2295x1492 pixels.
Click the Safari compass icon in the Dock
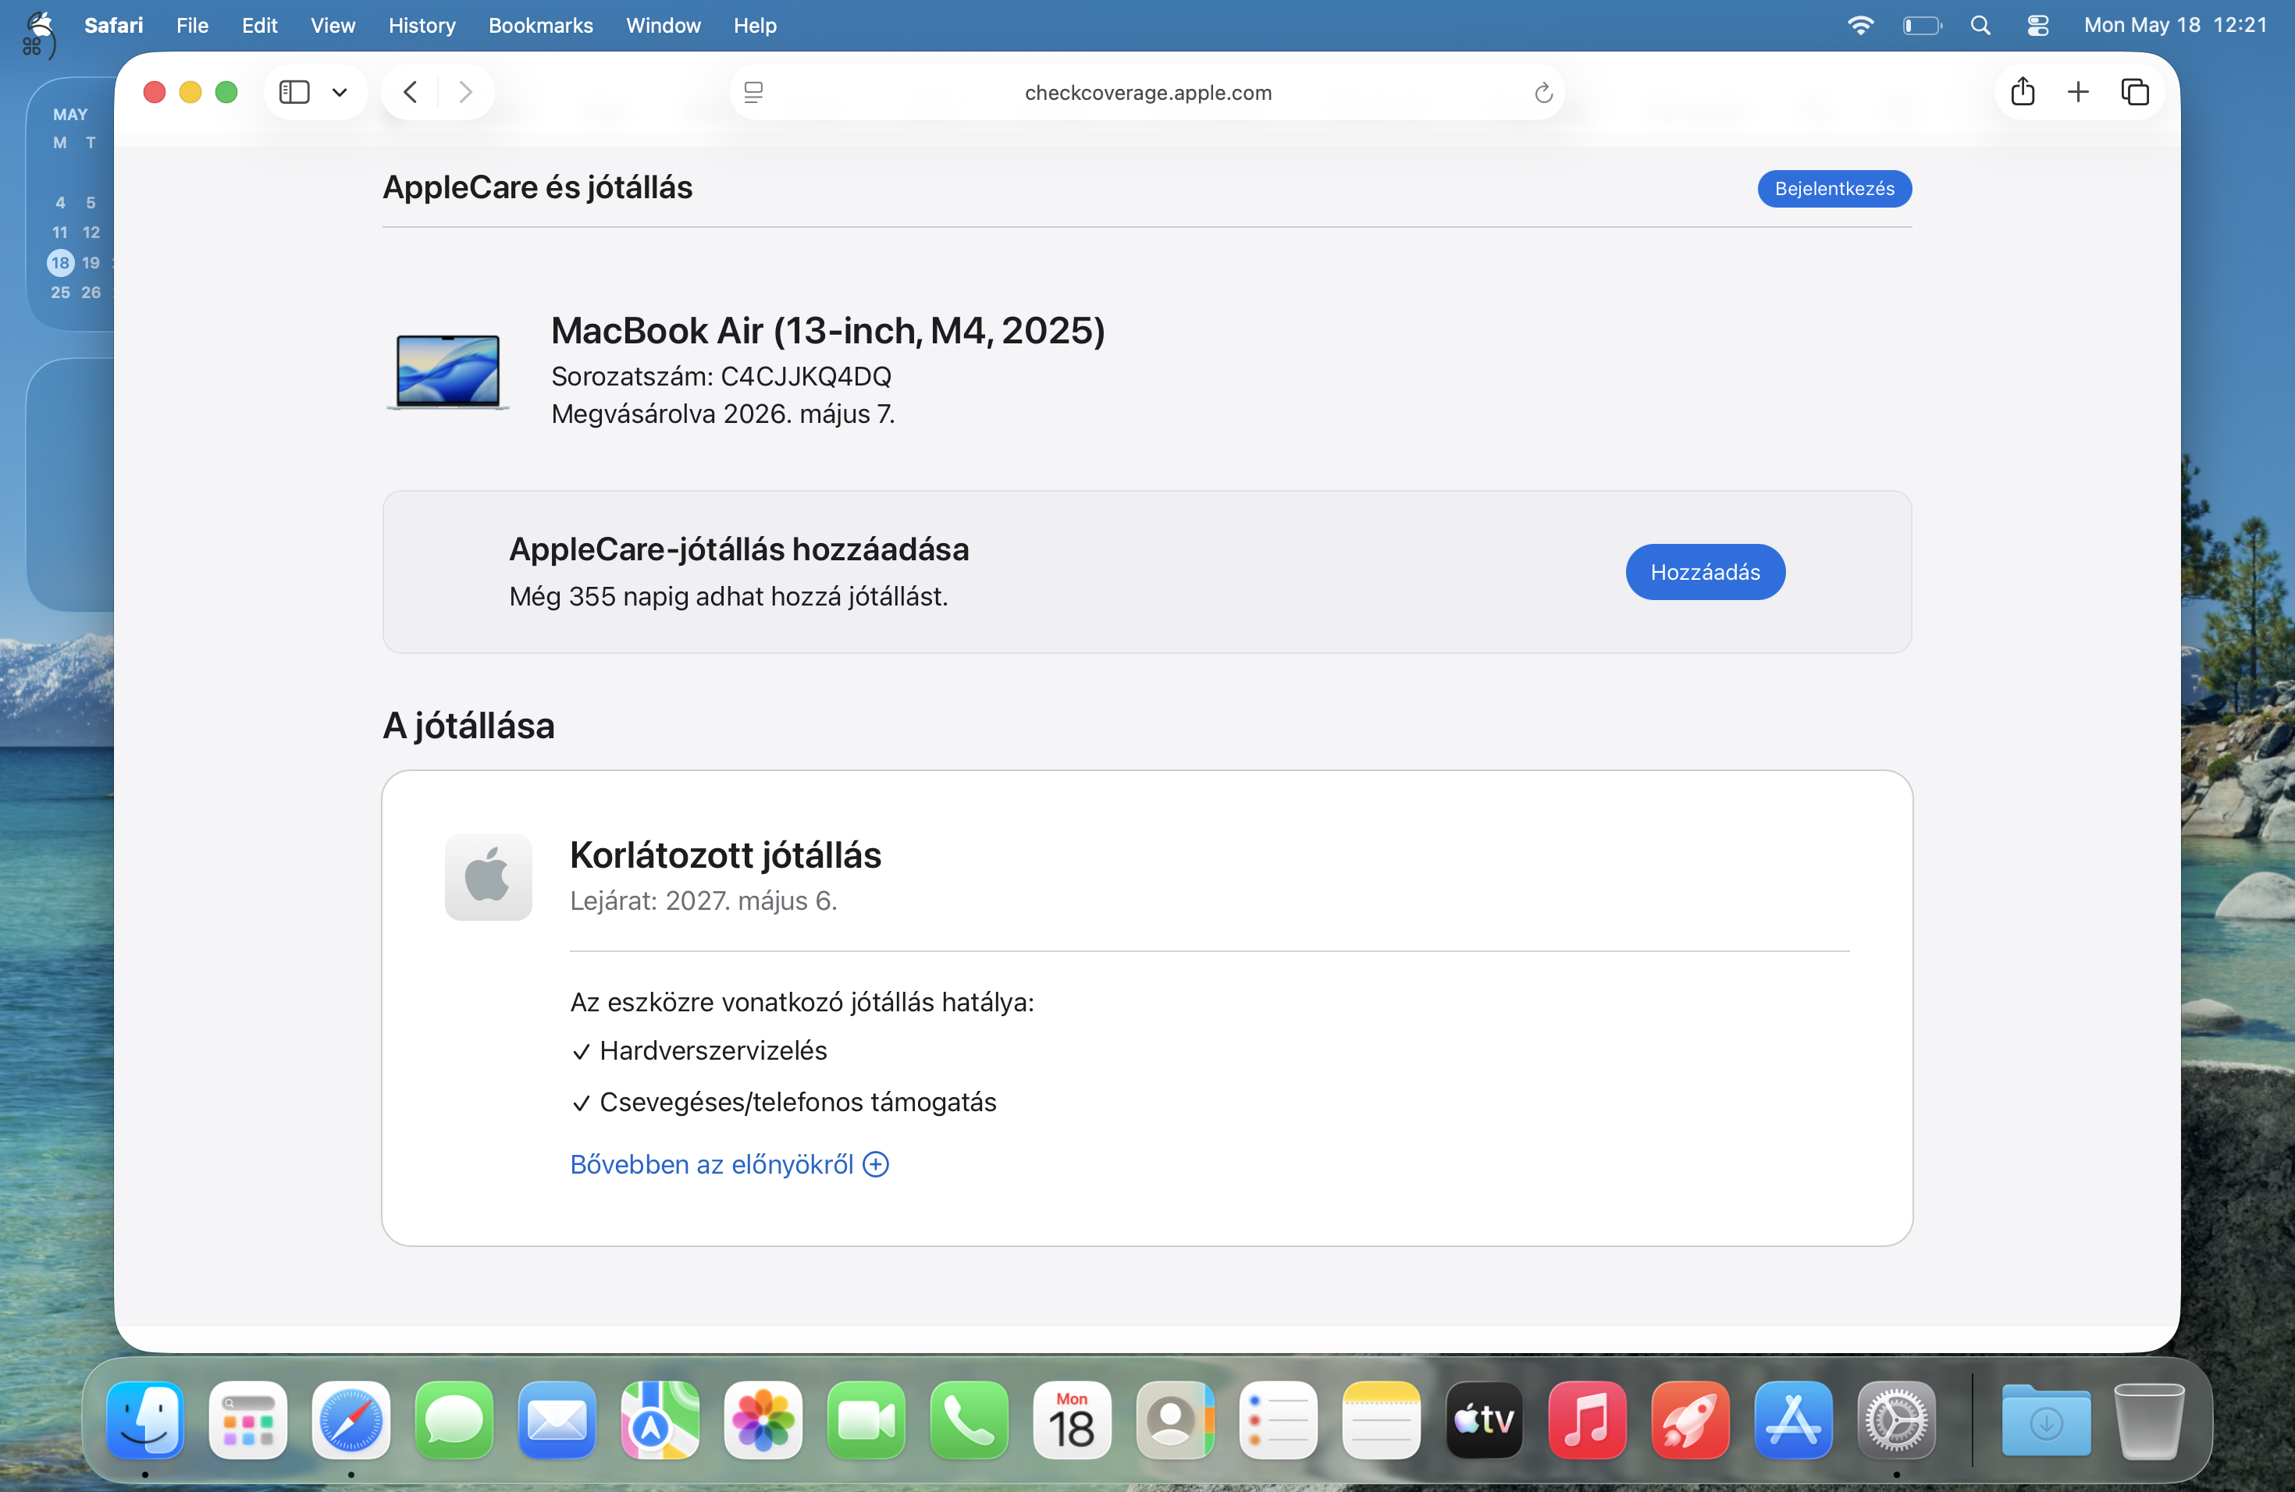pyautogui.click(x=351, y=1421)
